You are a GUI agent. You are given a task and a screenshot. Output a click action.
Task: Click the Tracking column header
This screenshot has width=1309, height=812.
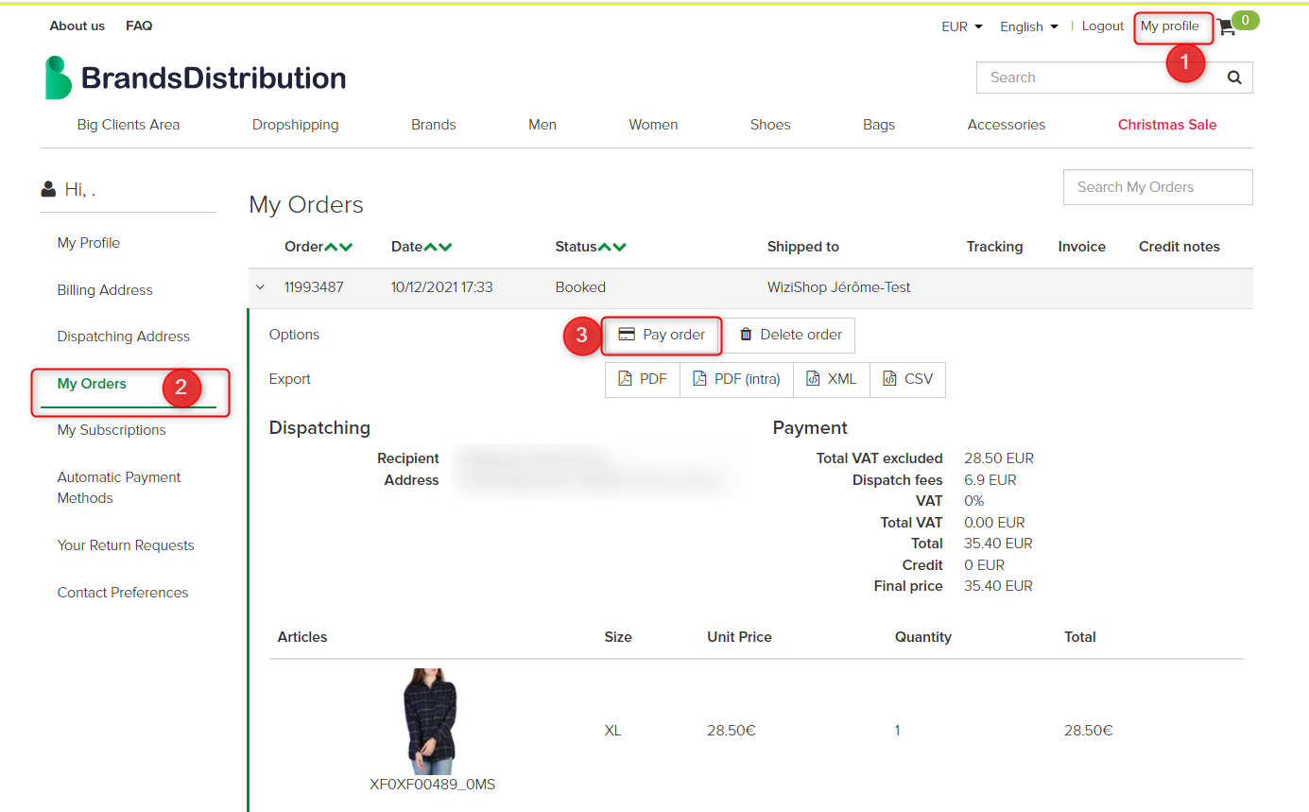pyautogui.click(x=994, y=247)
